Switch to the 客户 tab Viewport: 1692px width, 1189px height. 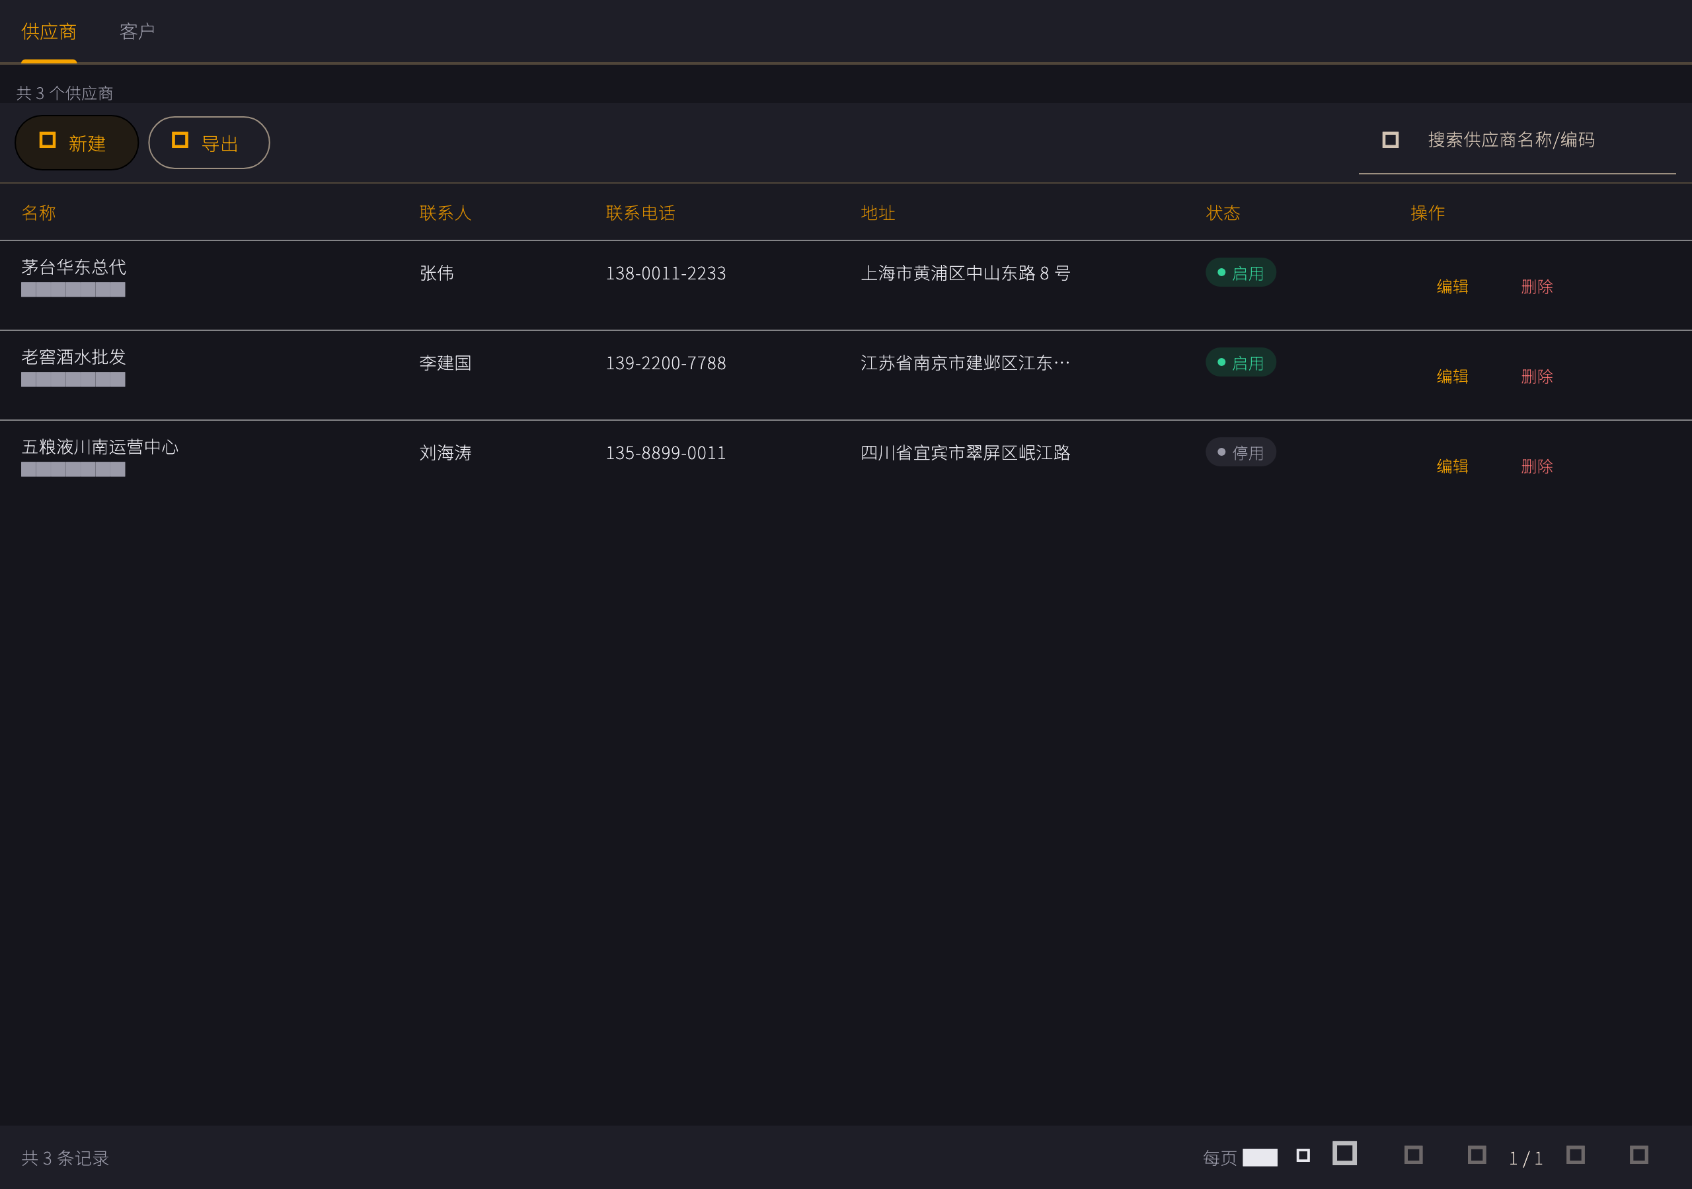coord(137,32)
